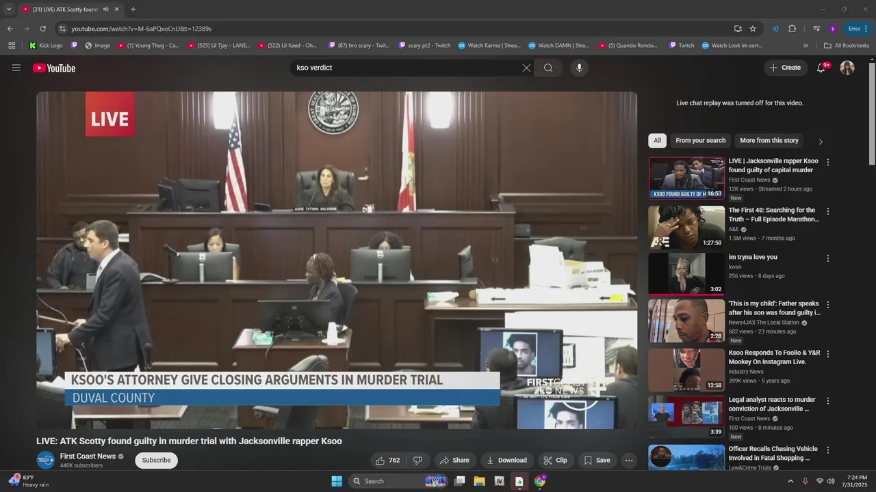Play the 'Ksoo found guilty' thumbnail
Viewport: 876px width, 492px height.
[686, 178]
